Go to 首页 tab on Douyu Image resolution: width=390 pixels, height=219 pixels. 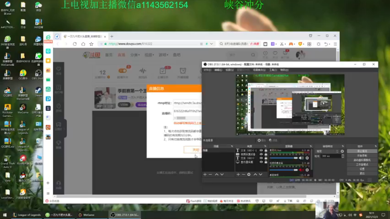109,55
